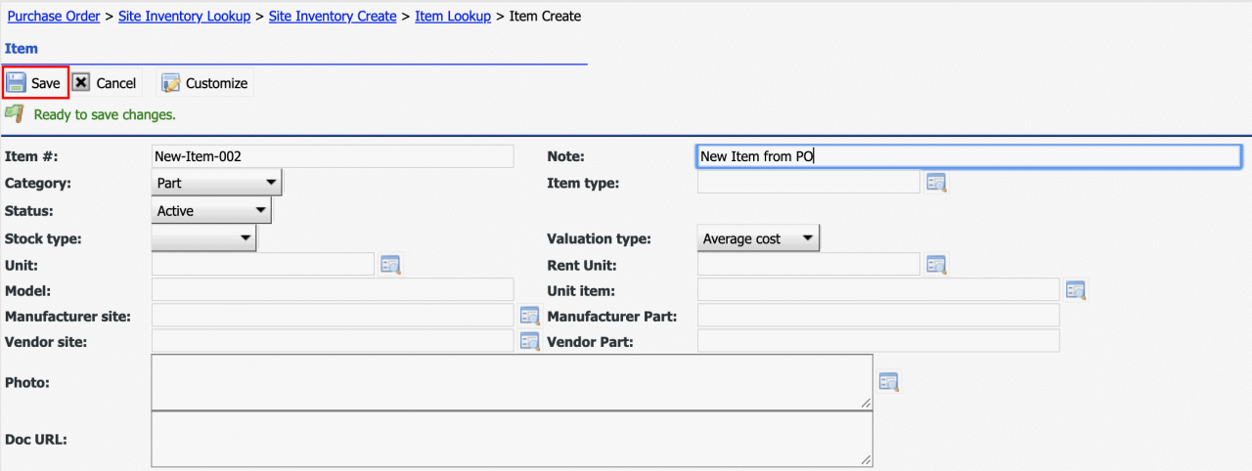Click into the Model text field
The image size is (1252, 471).
tap(333, 290)
